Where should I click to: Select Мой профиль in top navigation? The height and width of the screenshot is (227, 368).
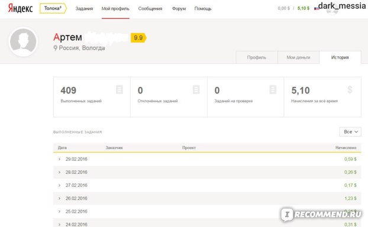pyautogui.click(x=115, y=9)
